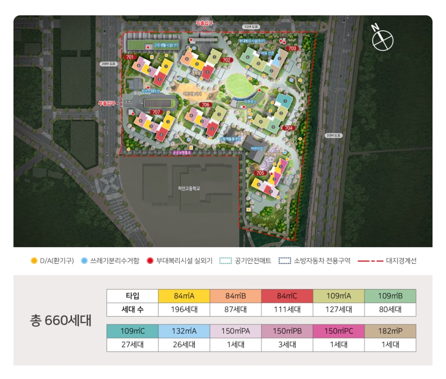Click the blue recycling bin legend dot
Viewport: 446px width, 379px height.
[x=84, y=261]
